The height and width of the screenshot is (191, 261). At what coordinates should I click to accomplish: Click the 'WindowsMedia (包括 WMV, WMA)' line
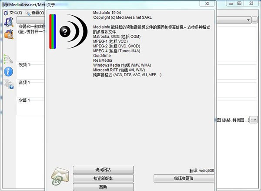coord(122,65)
